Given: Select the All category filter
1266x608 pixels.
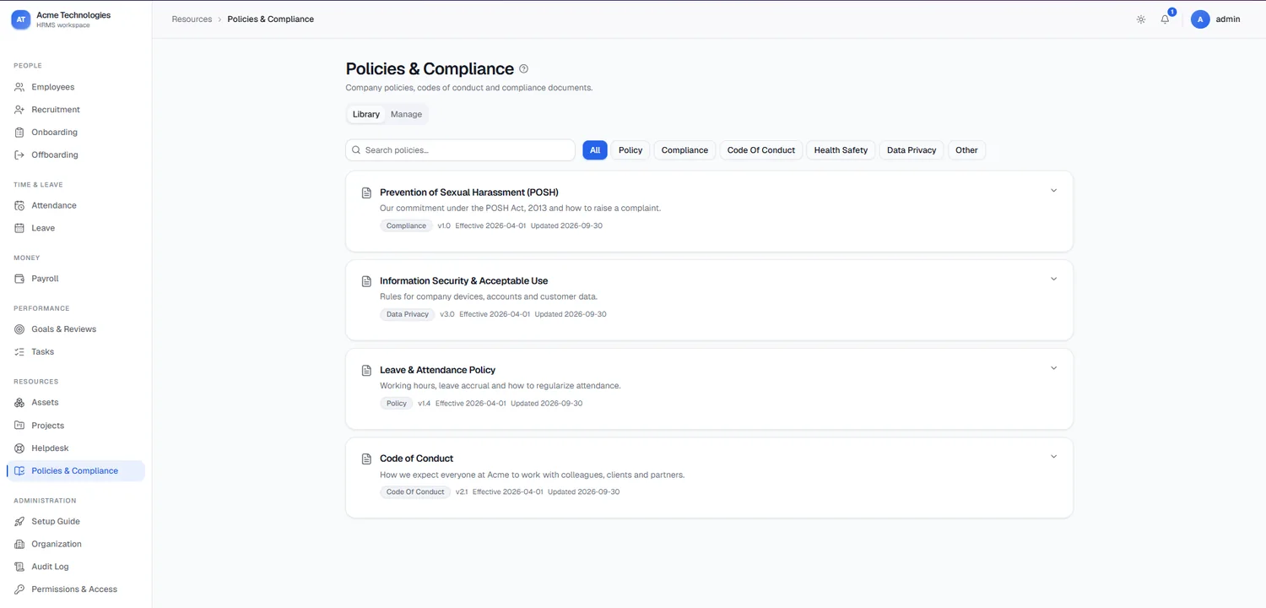Looking at the screenshot, I should tap(595, 150).
